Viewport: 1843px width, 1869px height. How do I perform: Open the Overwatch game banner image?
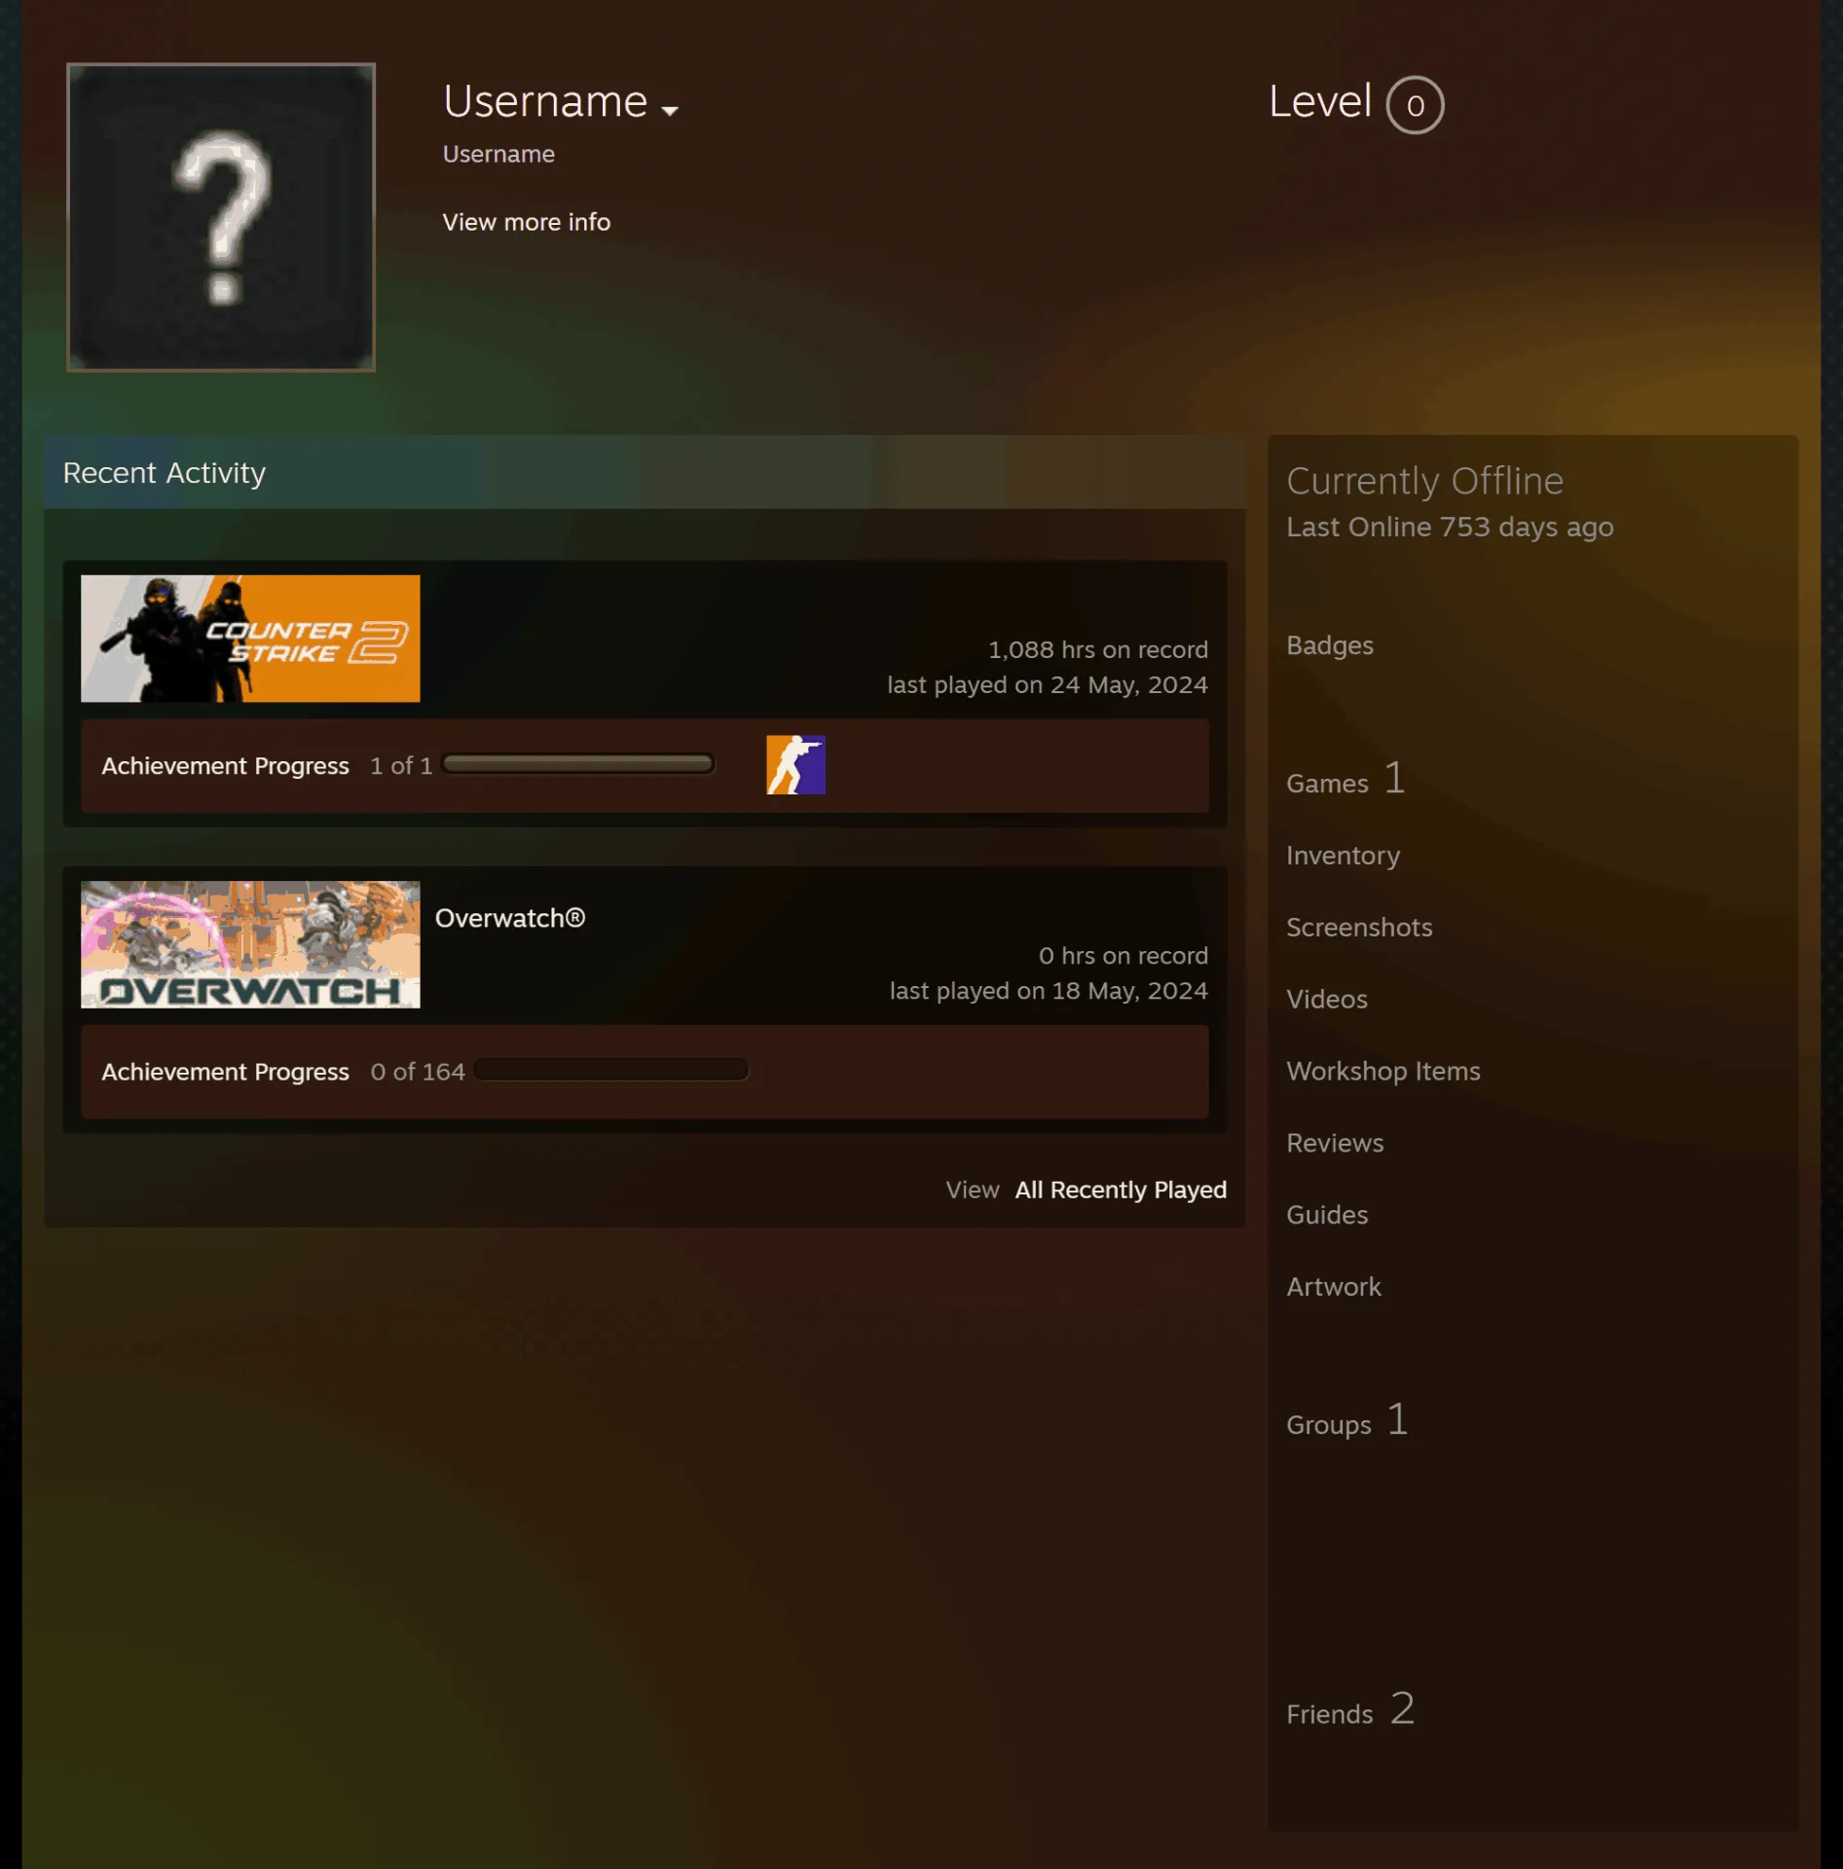point(250,943)
